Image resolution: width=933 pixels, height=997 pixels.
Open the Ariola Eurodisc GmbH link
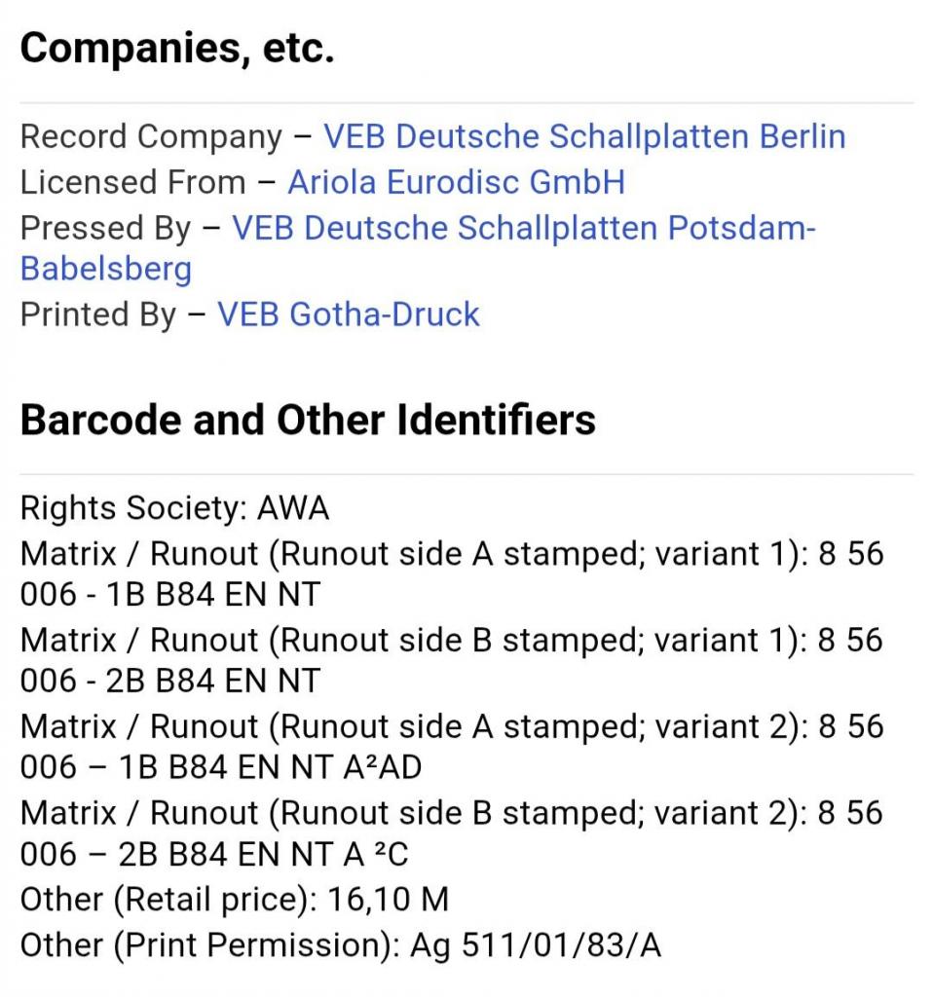point(456,182)
